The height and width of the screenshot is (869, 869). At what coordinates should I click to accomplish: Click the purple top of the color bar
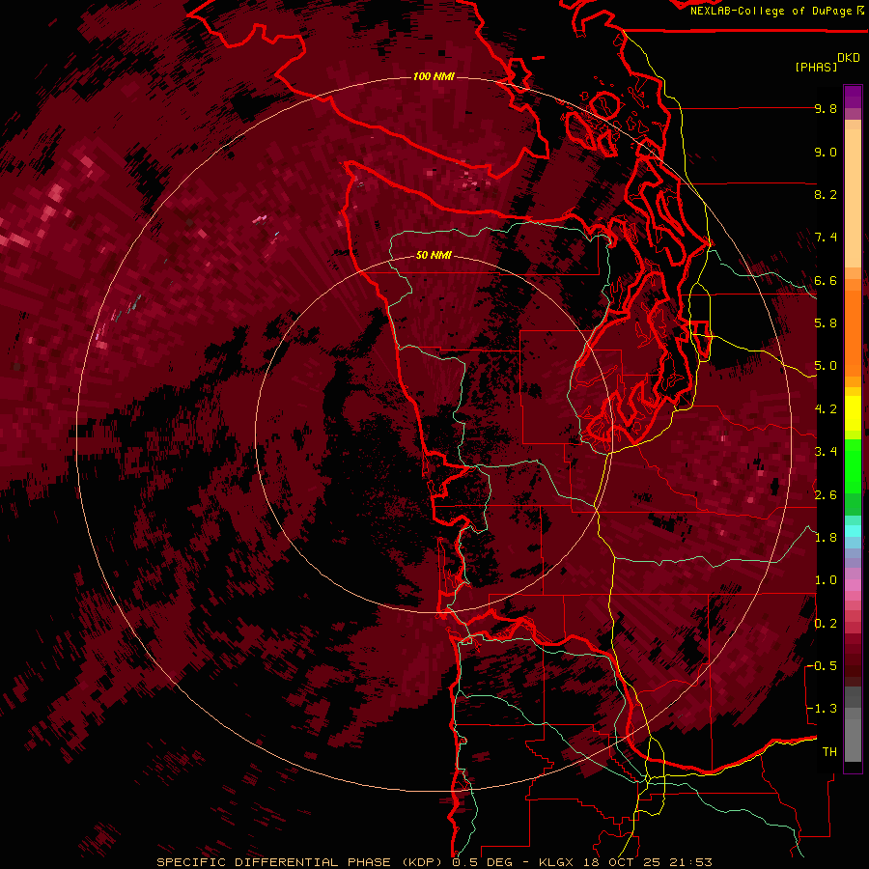click(x=853, y=97)
